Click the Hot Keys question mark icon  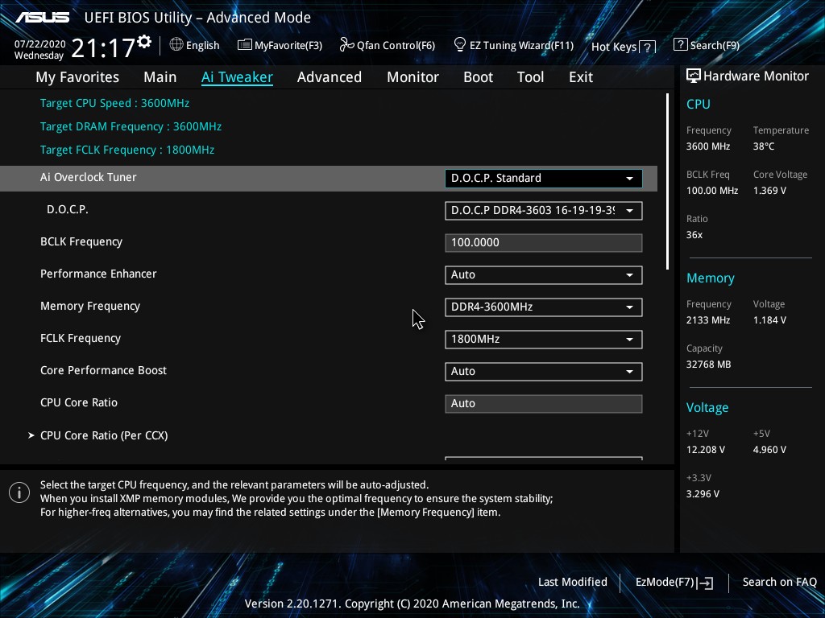click(x=648, y=47)
